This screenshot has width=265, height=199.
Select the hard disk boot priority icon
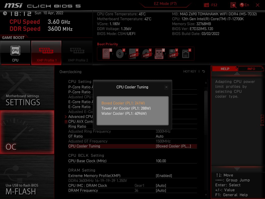click(106, 54)
